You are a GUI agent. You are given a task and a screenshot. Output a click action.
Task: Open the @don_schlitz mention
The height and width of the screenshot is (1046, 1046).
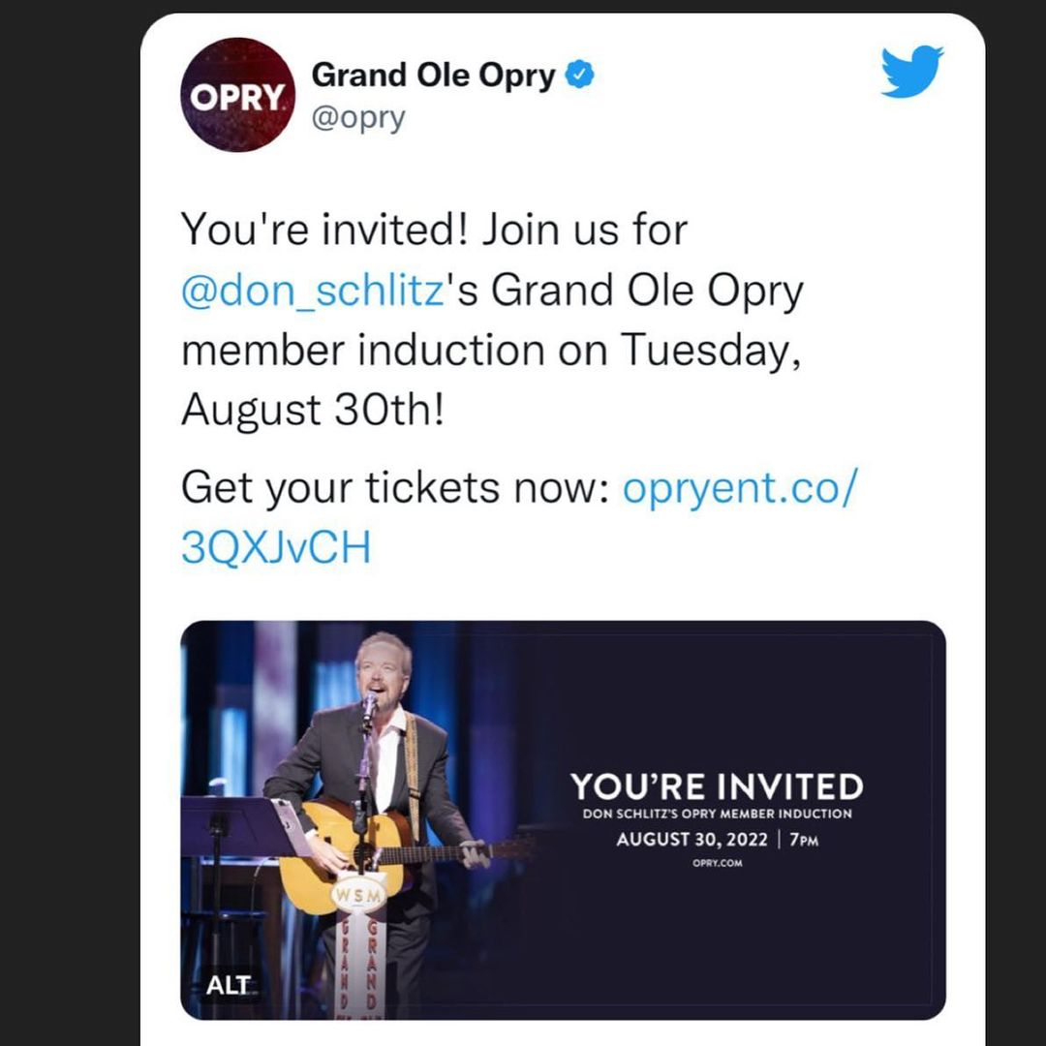(x=312, y=291)
